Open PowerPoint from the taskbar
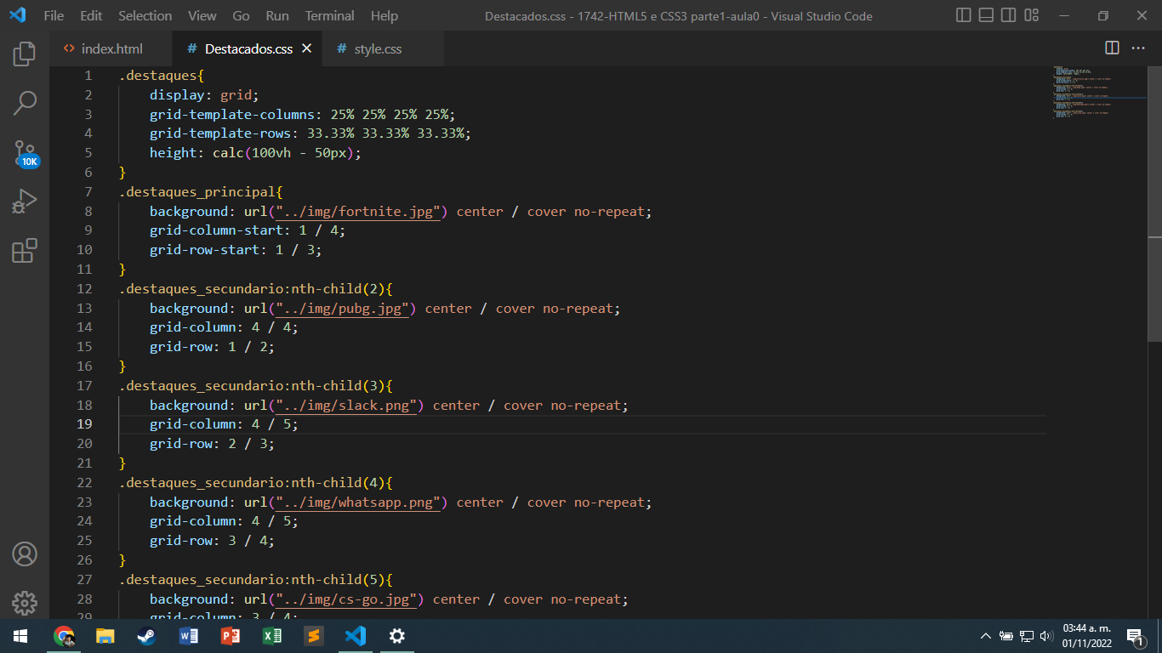Viewport: 1162px width, 653px height. [231, 636]
